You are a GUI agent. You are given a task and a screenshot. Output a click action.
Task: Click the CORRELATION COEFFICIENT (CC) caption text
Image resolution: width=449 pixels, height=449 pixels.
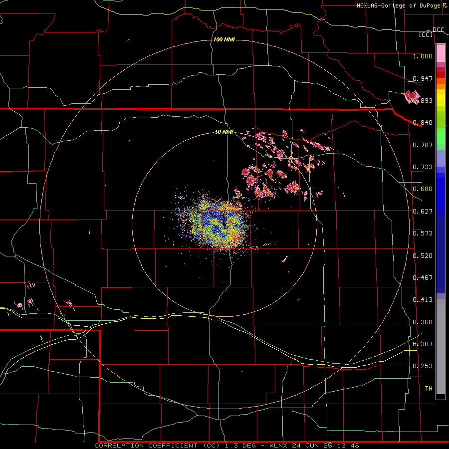(x=157, y=446)
